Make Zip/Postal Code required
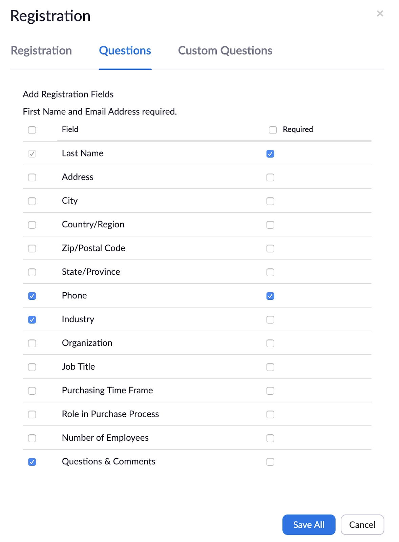This screenshot has width=399, height=542. point(270,249)
